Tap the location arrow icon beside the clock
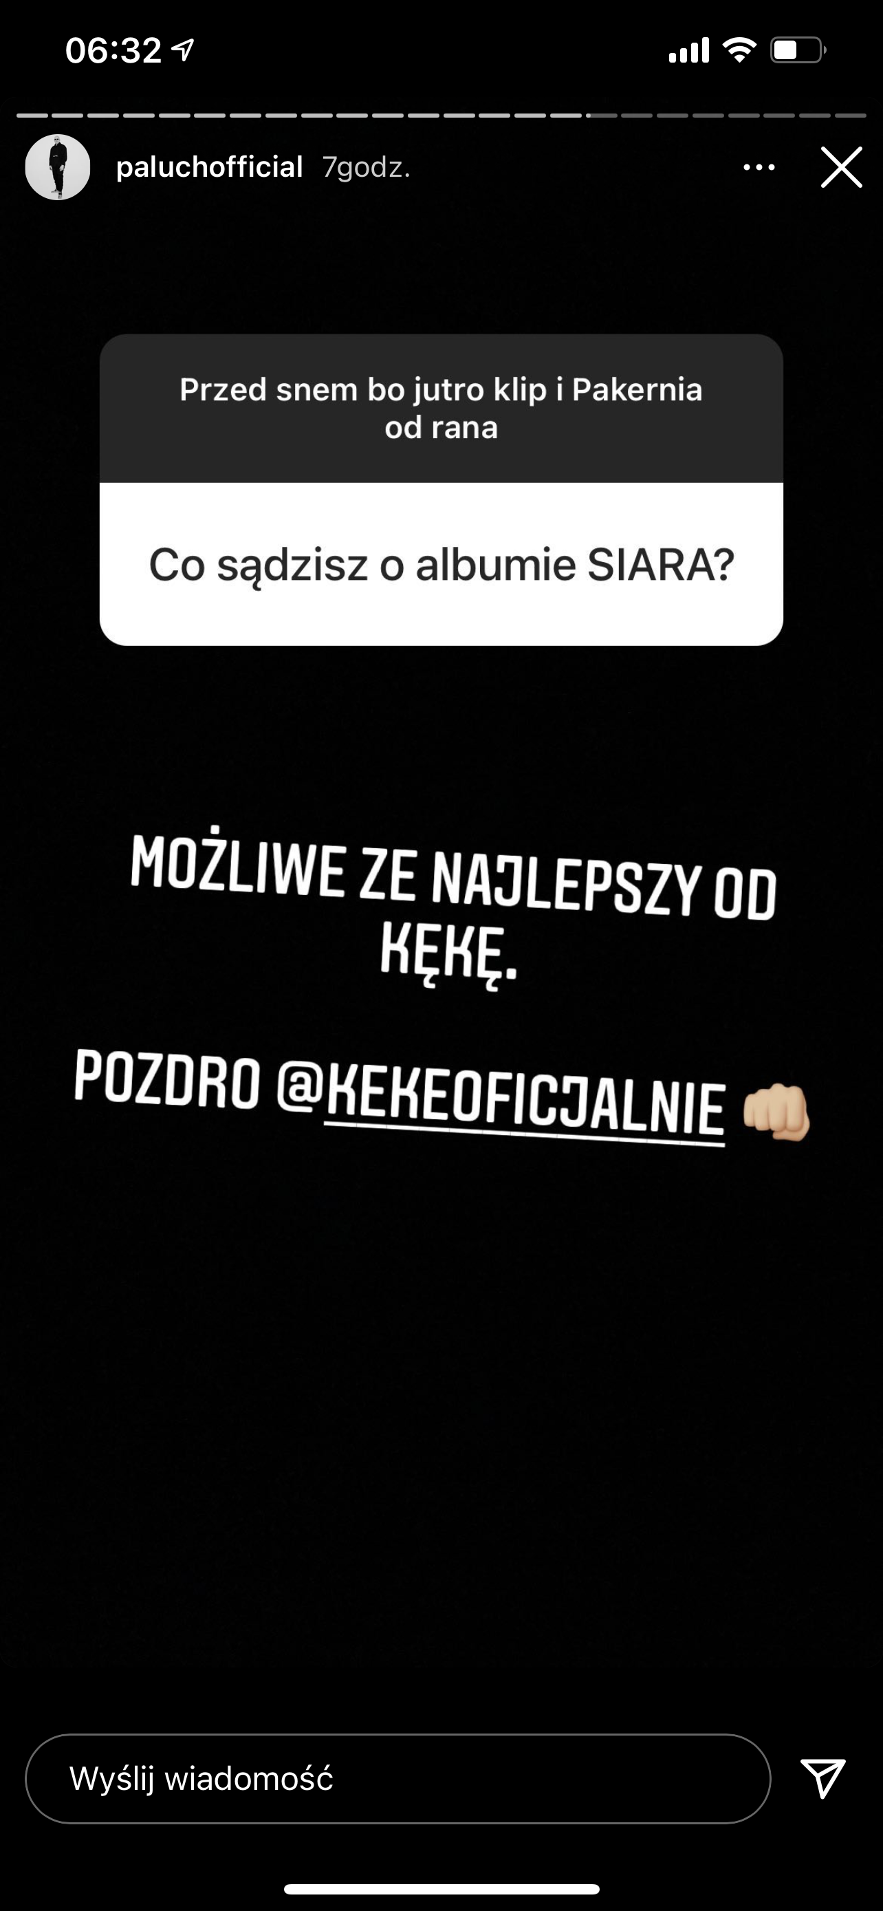This screenshot has width=883, height=1911. click(x=182, y=50)
